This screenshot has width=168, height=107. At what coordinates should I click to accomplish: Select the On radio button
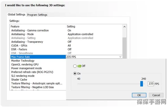click(75, 74)
